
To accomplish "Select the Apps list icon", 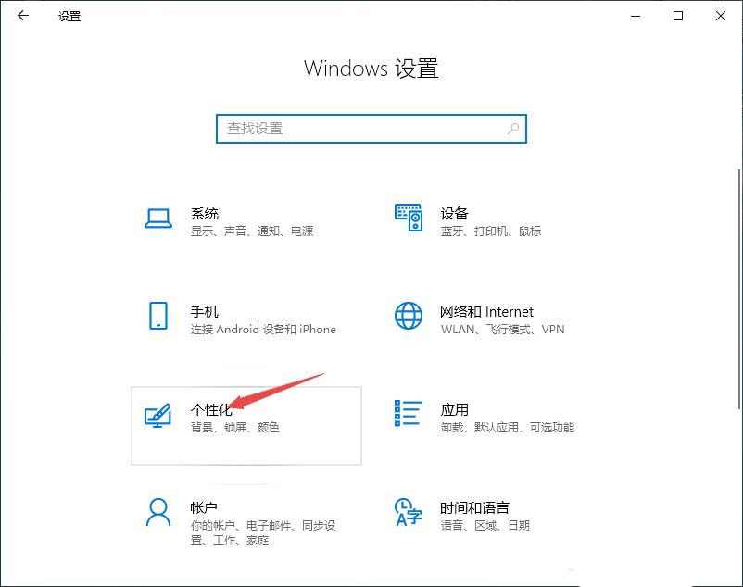I will pos(409,413).
